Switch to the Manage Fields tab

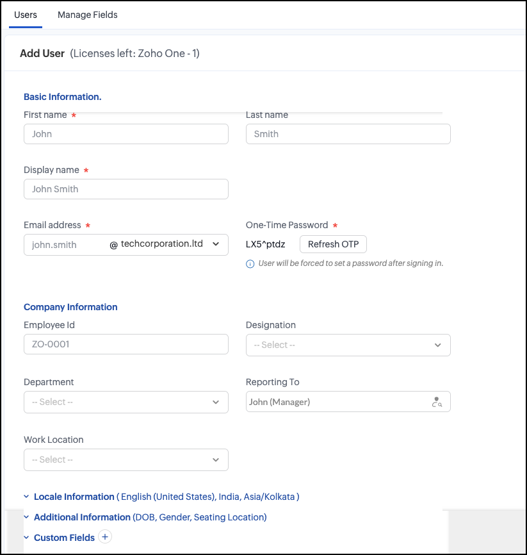pos(88,15)
